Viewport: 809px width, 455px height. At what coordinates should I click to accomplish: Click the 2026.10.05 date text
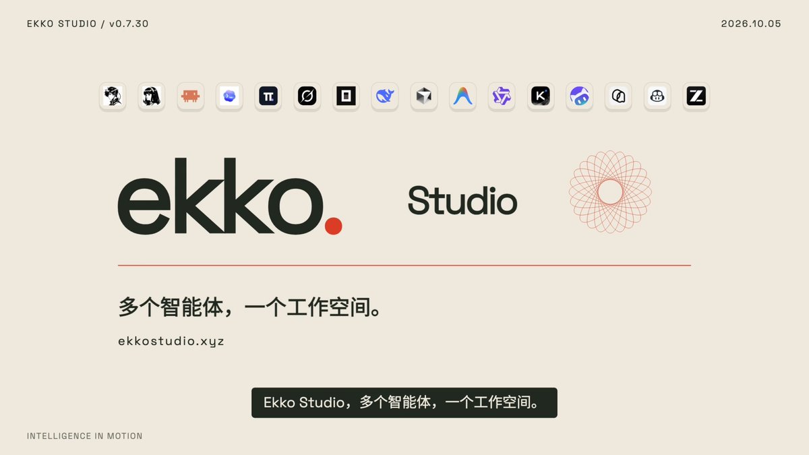[x=751, y=24]
